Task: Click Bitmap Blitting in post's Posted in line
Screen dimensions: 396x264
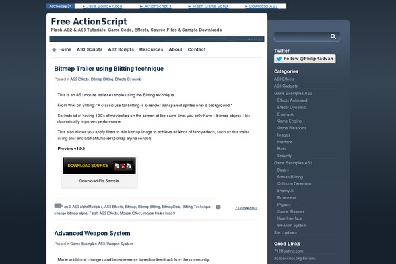Action: point(102,79)
